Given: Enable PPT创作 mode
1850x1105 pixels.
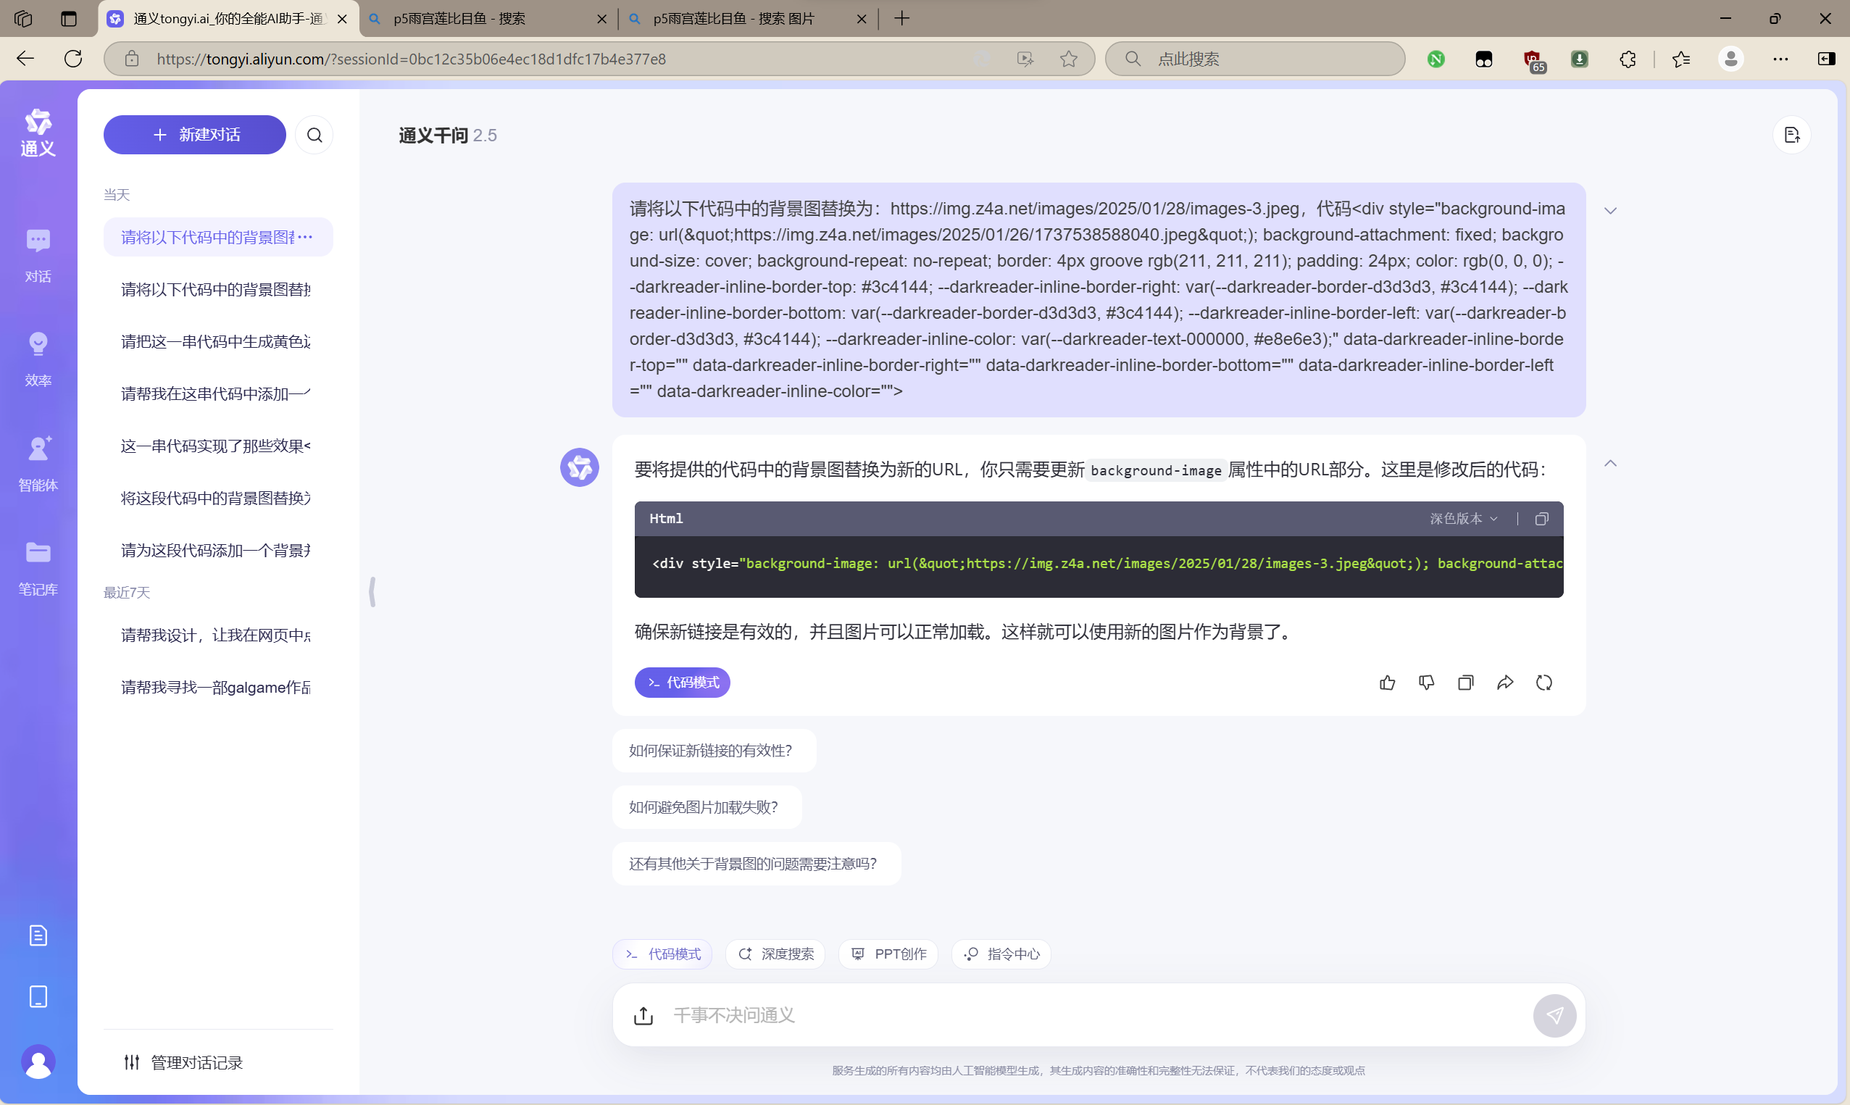Looking at the screenshot, I should point(888,954).
